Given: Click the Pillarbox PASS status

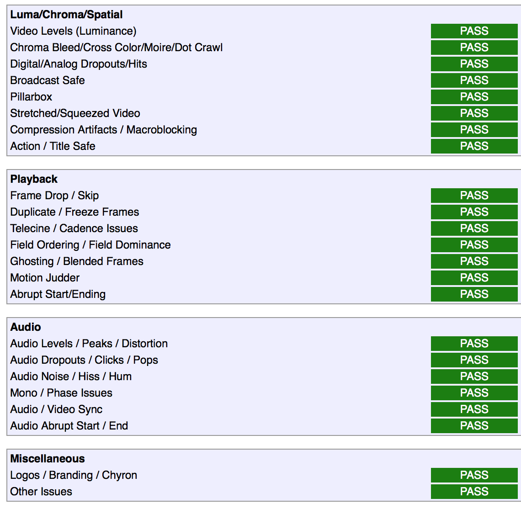Looking at the screenshot, I should pos(474,97).
